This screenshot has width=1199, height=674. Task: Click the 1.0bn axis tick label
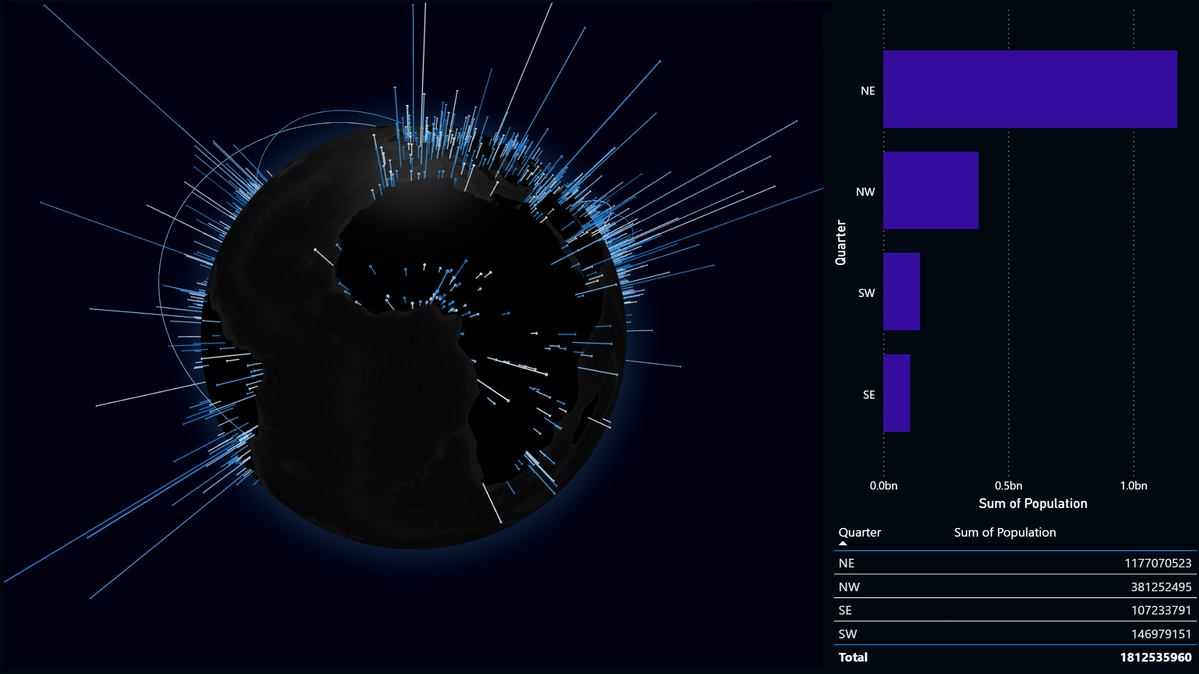click(1134, 486)
